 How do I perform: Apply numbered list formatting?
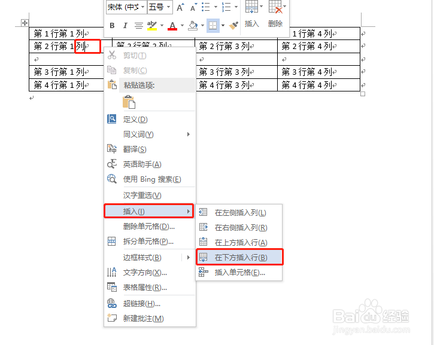(226, 7)
